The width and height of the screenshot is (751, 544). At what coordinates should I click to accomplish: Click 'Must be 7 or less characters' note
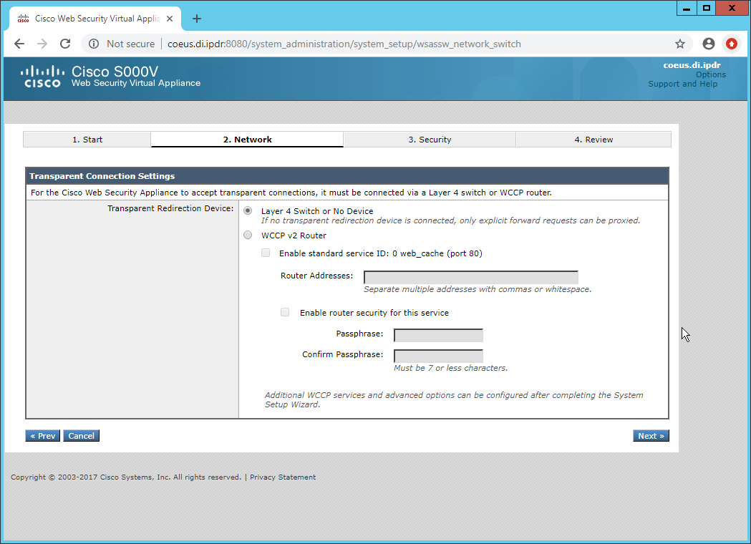(451, 368)
